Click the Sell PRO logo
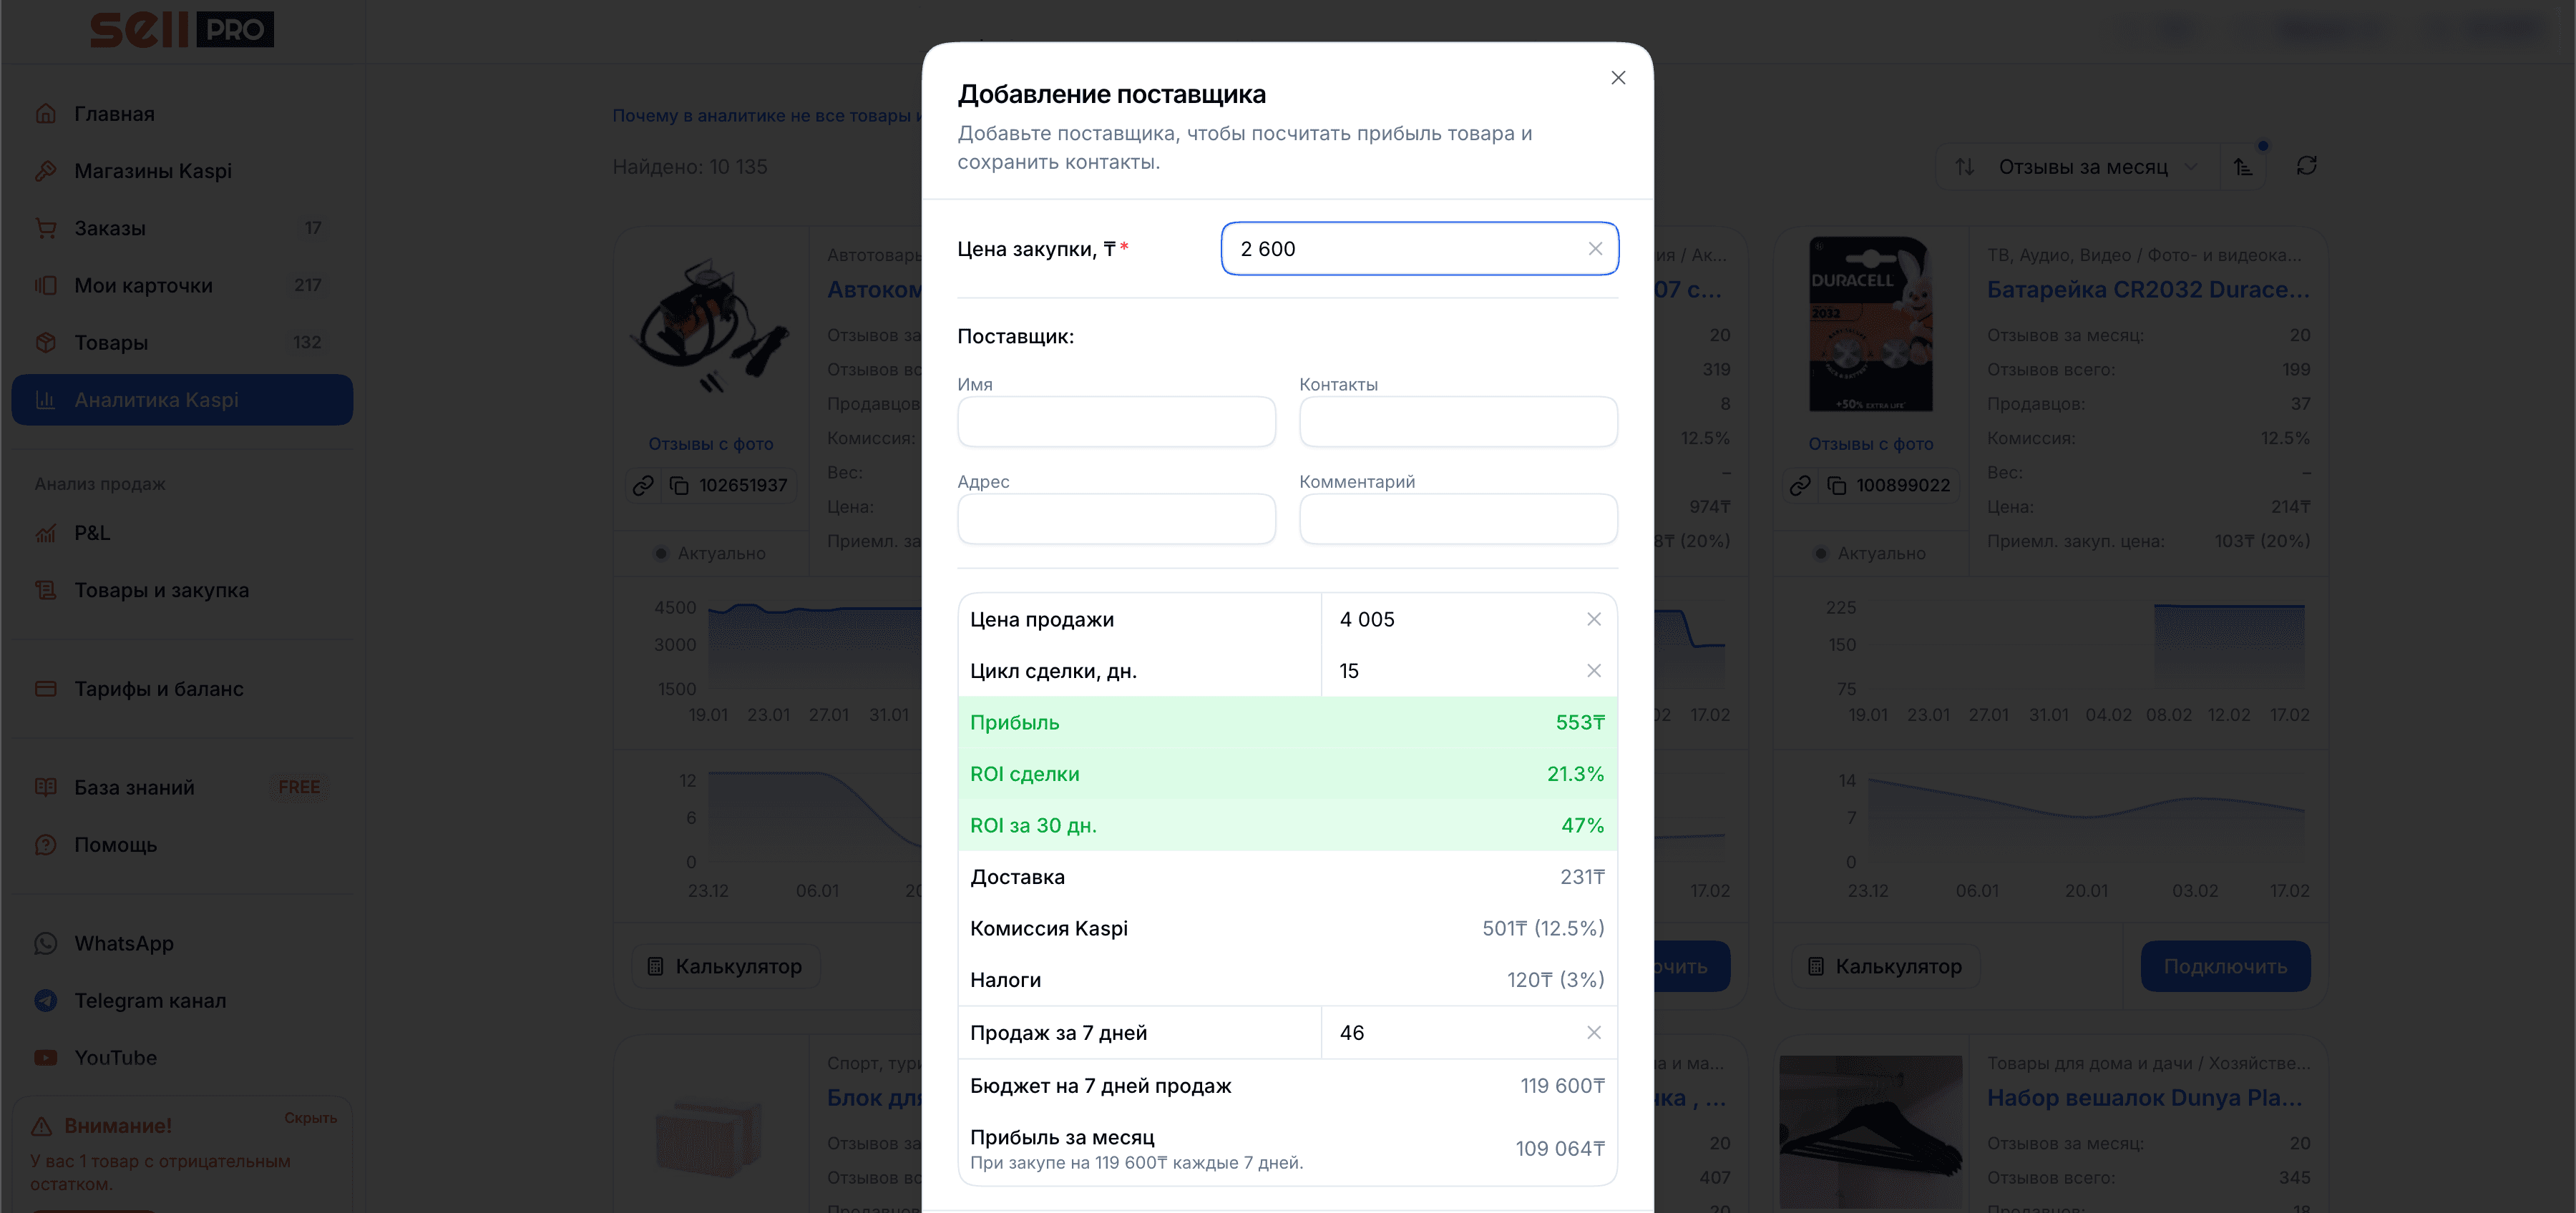Image resolution: width=2576 pixels, height=1213 pixels. click(182, 30)
